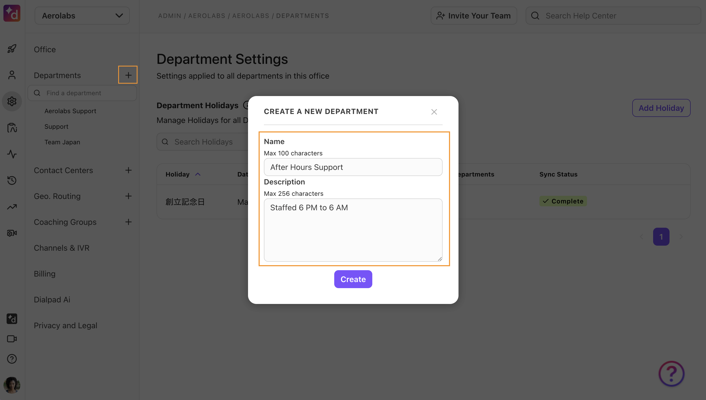Focus the Find a department search box
Image resolution: width=706 pixels, height=400 pixels.
[x=82, y=93]
